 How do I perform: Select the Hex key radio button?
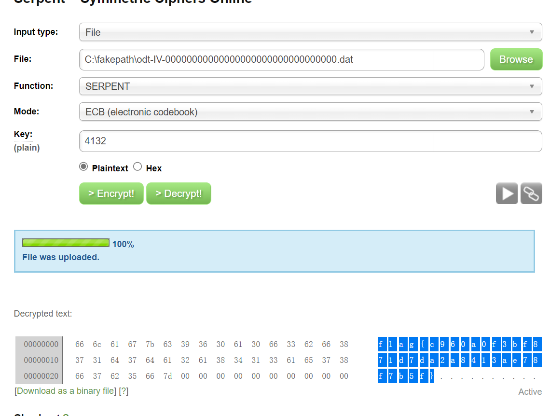click(x=137, y=166)
